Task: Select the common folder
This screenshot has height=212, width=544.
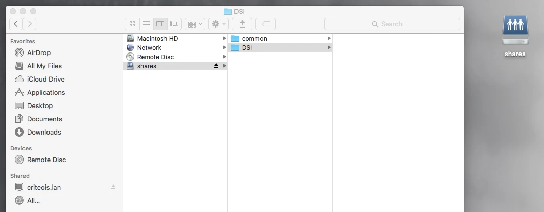Action: coord(280,38)
